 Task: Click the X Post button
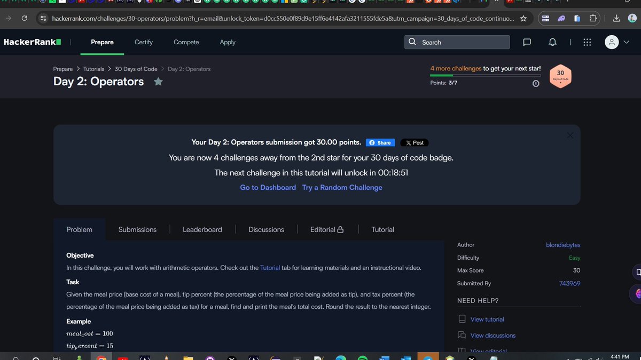[x=415, y=142]
